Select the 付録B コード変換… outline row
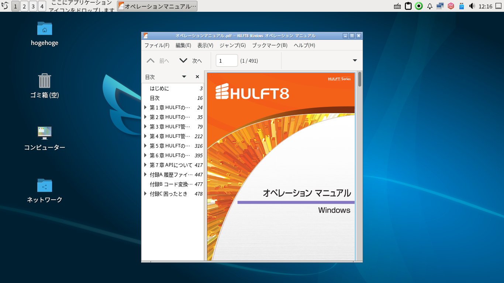Viewport: 504px width, 283px height. click(x=173, y=184)
